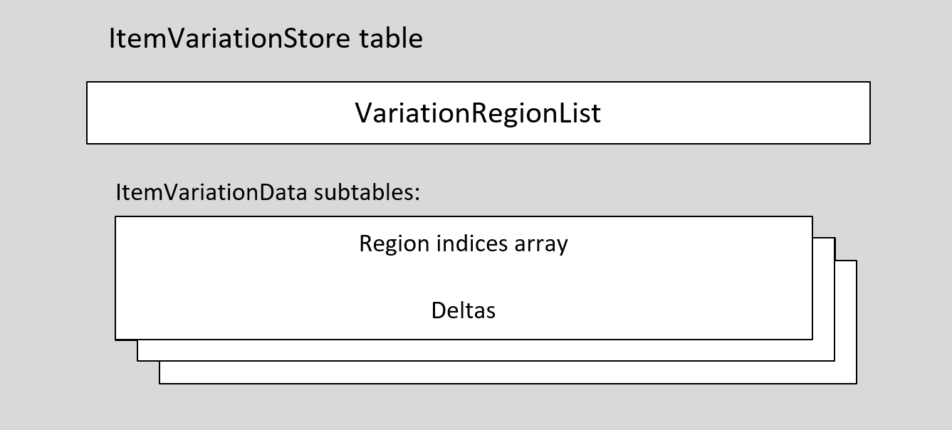Select the Region indices array text
This screenshot has height=430, width=952.
[463, 243]
